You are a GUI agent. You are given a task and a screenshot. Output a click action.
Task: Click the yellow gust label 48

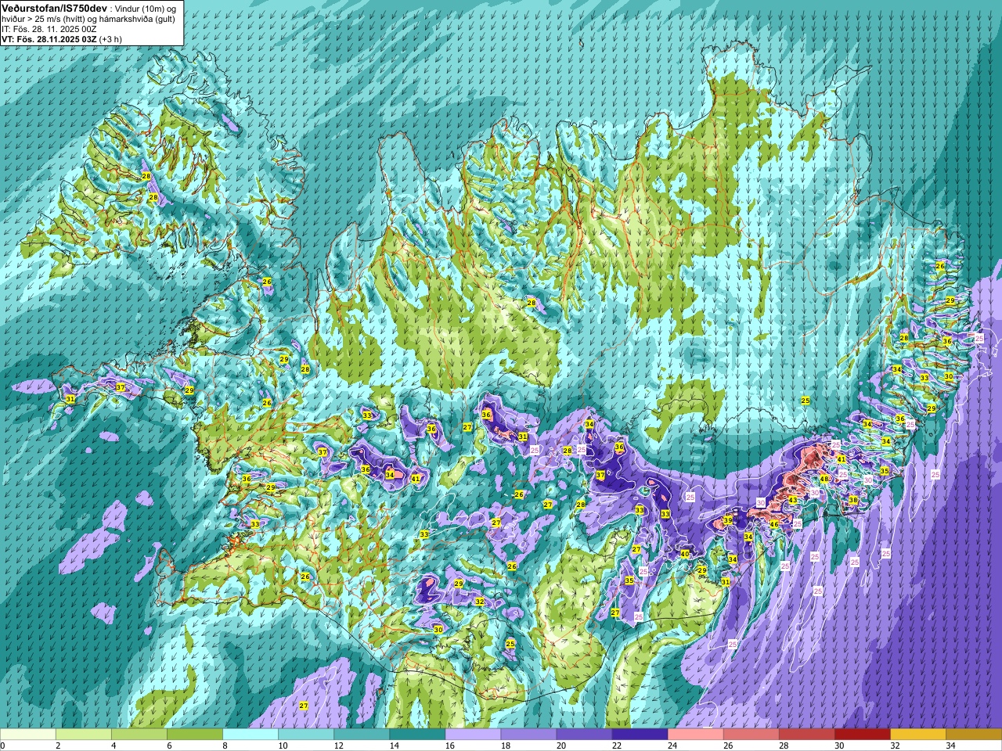824,479
